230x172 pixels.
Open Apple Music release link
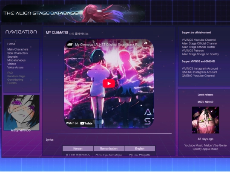tap(210, 149)
